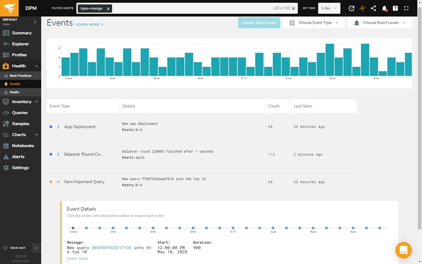Open the Queries section

pos(21,113)
